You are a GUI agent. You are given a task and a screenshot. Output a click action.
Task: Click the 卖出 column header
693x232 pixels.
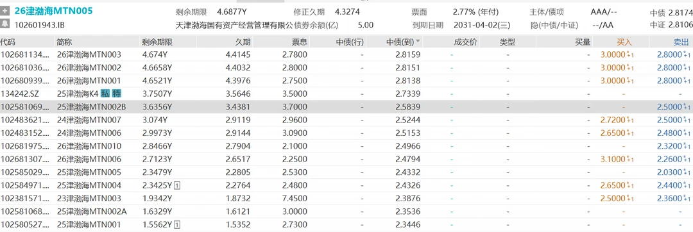pos(681,42)
